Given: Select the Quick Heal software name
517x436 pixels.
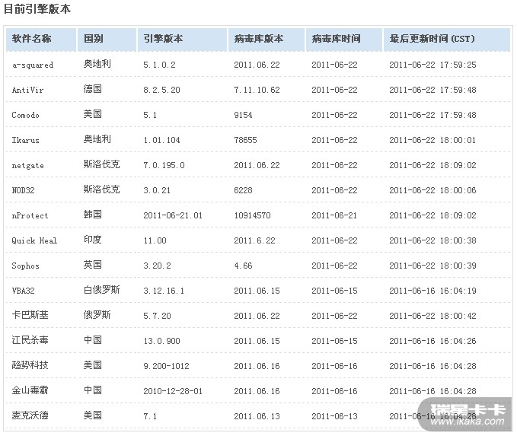Looking at the screenshot, I should tap(34, 240).
